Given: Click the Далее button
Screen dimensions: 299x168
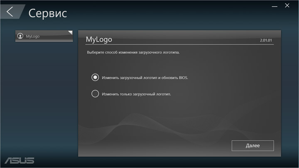Looking at the screenshot, I should pyautogui.click(x=252, y=146).
